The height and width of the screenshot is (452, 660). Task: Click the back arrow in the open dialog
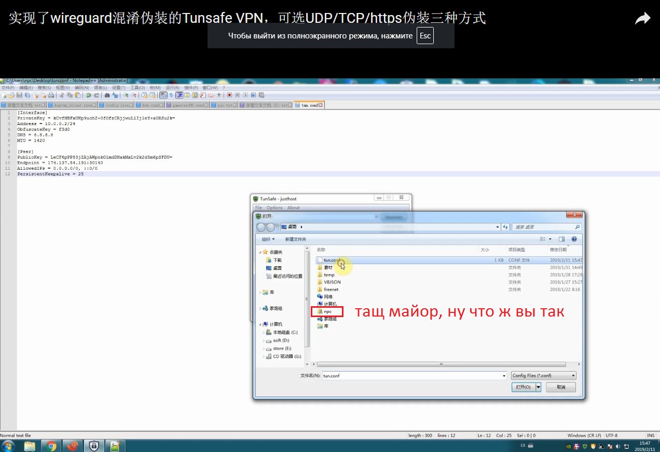[x=261, y=227]
